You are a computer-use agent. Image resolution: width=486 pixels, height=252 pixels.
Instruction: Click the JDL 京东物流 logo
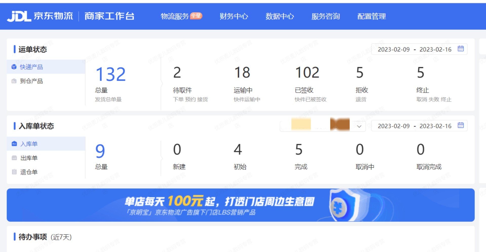click(40, 16)
